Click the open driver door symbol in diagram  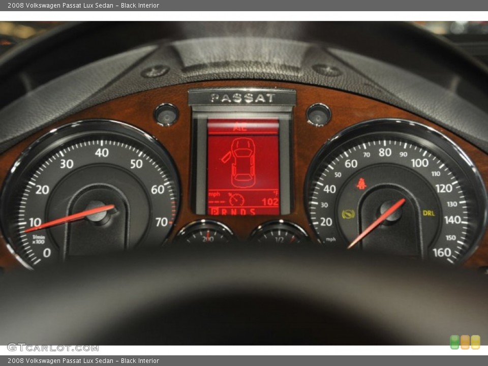227,156
